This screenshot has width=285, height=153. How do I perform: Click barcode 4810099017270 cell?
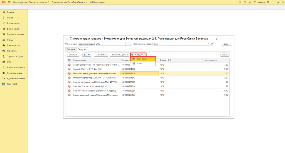[x=140, y=82]
